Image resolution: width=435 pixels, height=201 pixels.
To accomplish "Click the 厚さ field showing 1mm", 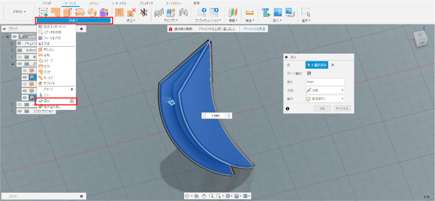I will click(325, 82).
